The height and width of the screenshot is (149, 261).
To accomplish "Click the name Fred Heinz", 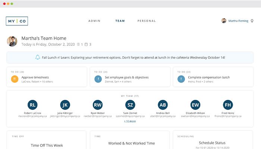I will coord(228,113).
